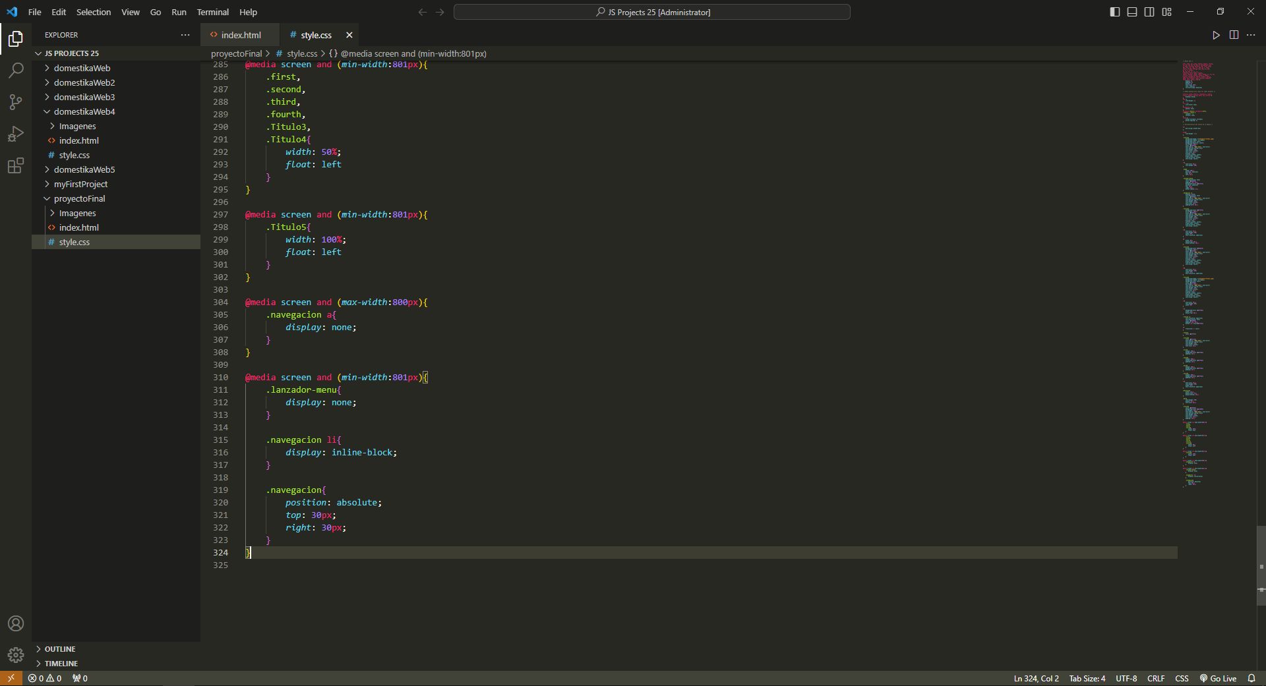Select the style.css editor tab
Image resolution: width=1266 pixels, height=686 pixels.
316,35
